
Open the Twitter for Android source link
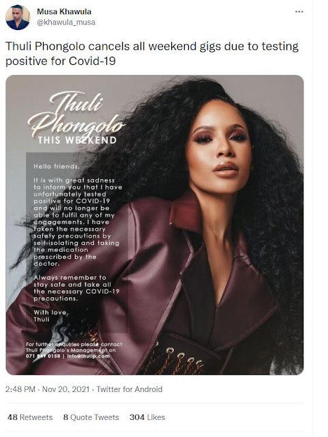click(x=129, y=389)
